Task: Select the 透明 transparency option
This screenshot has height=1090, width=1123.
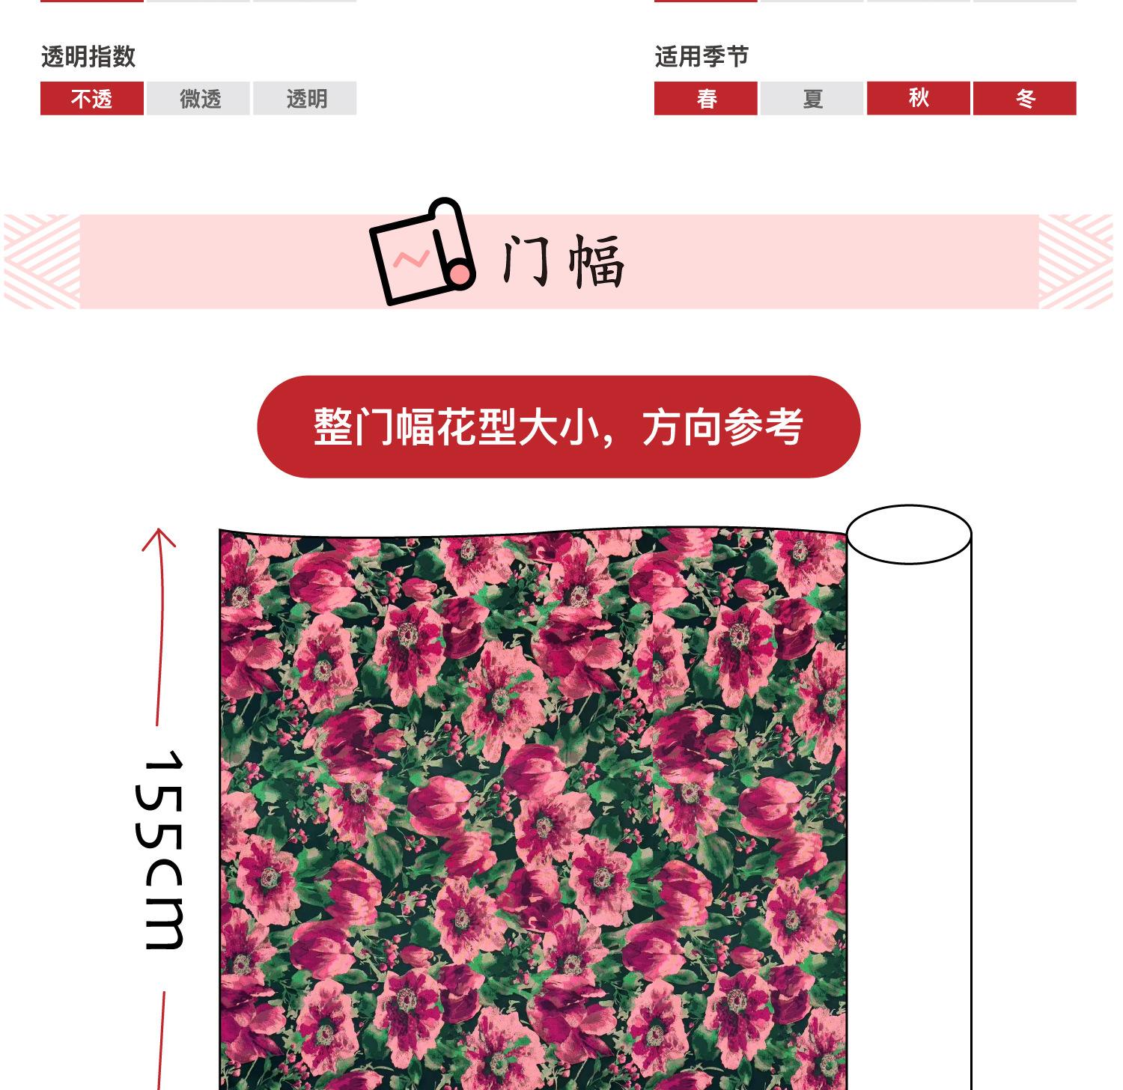Action: [305, 98]
